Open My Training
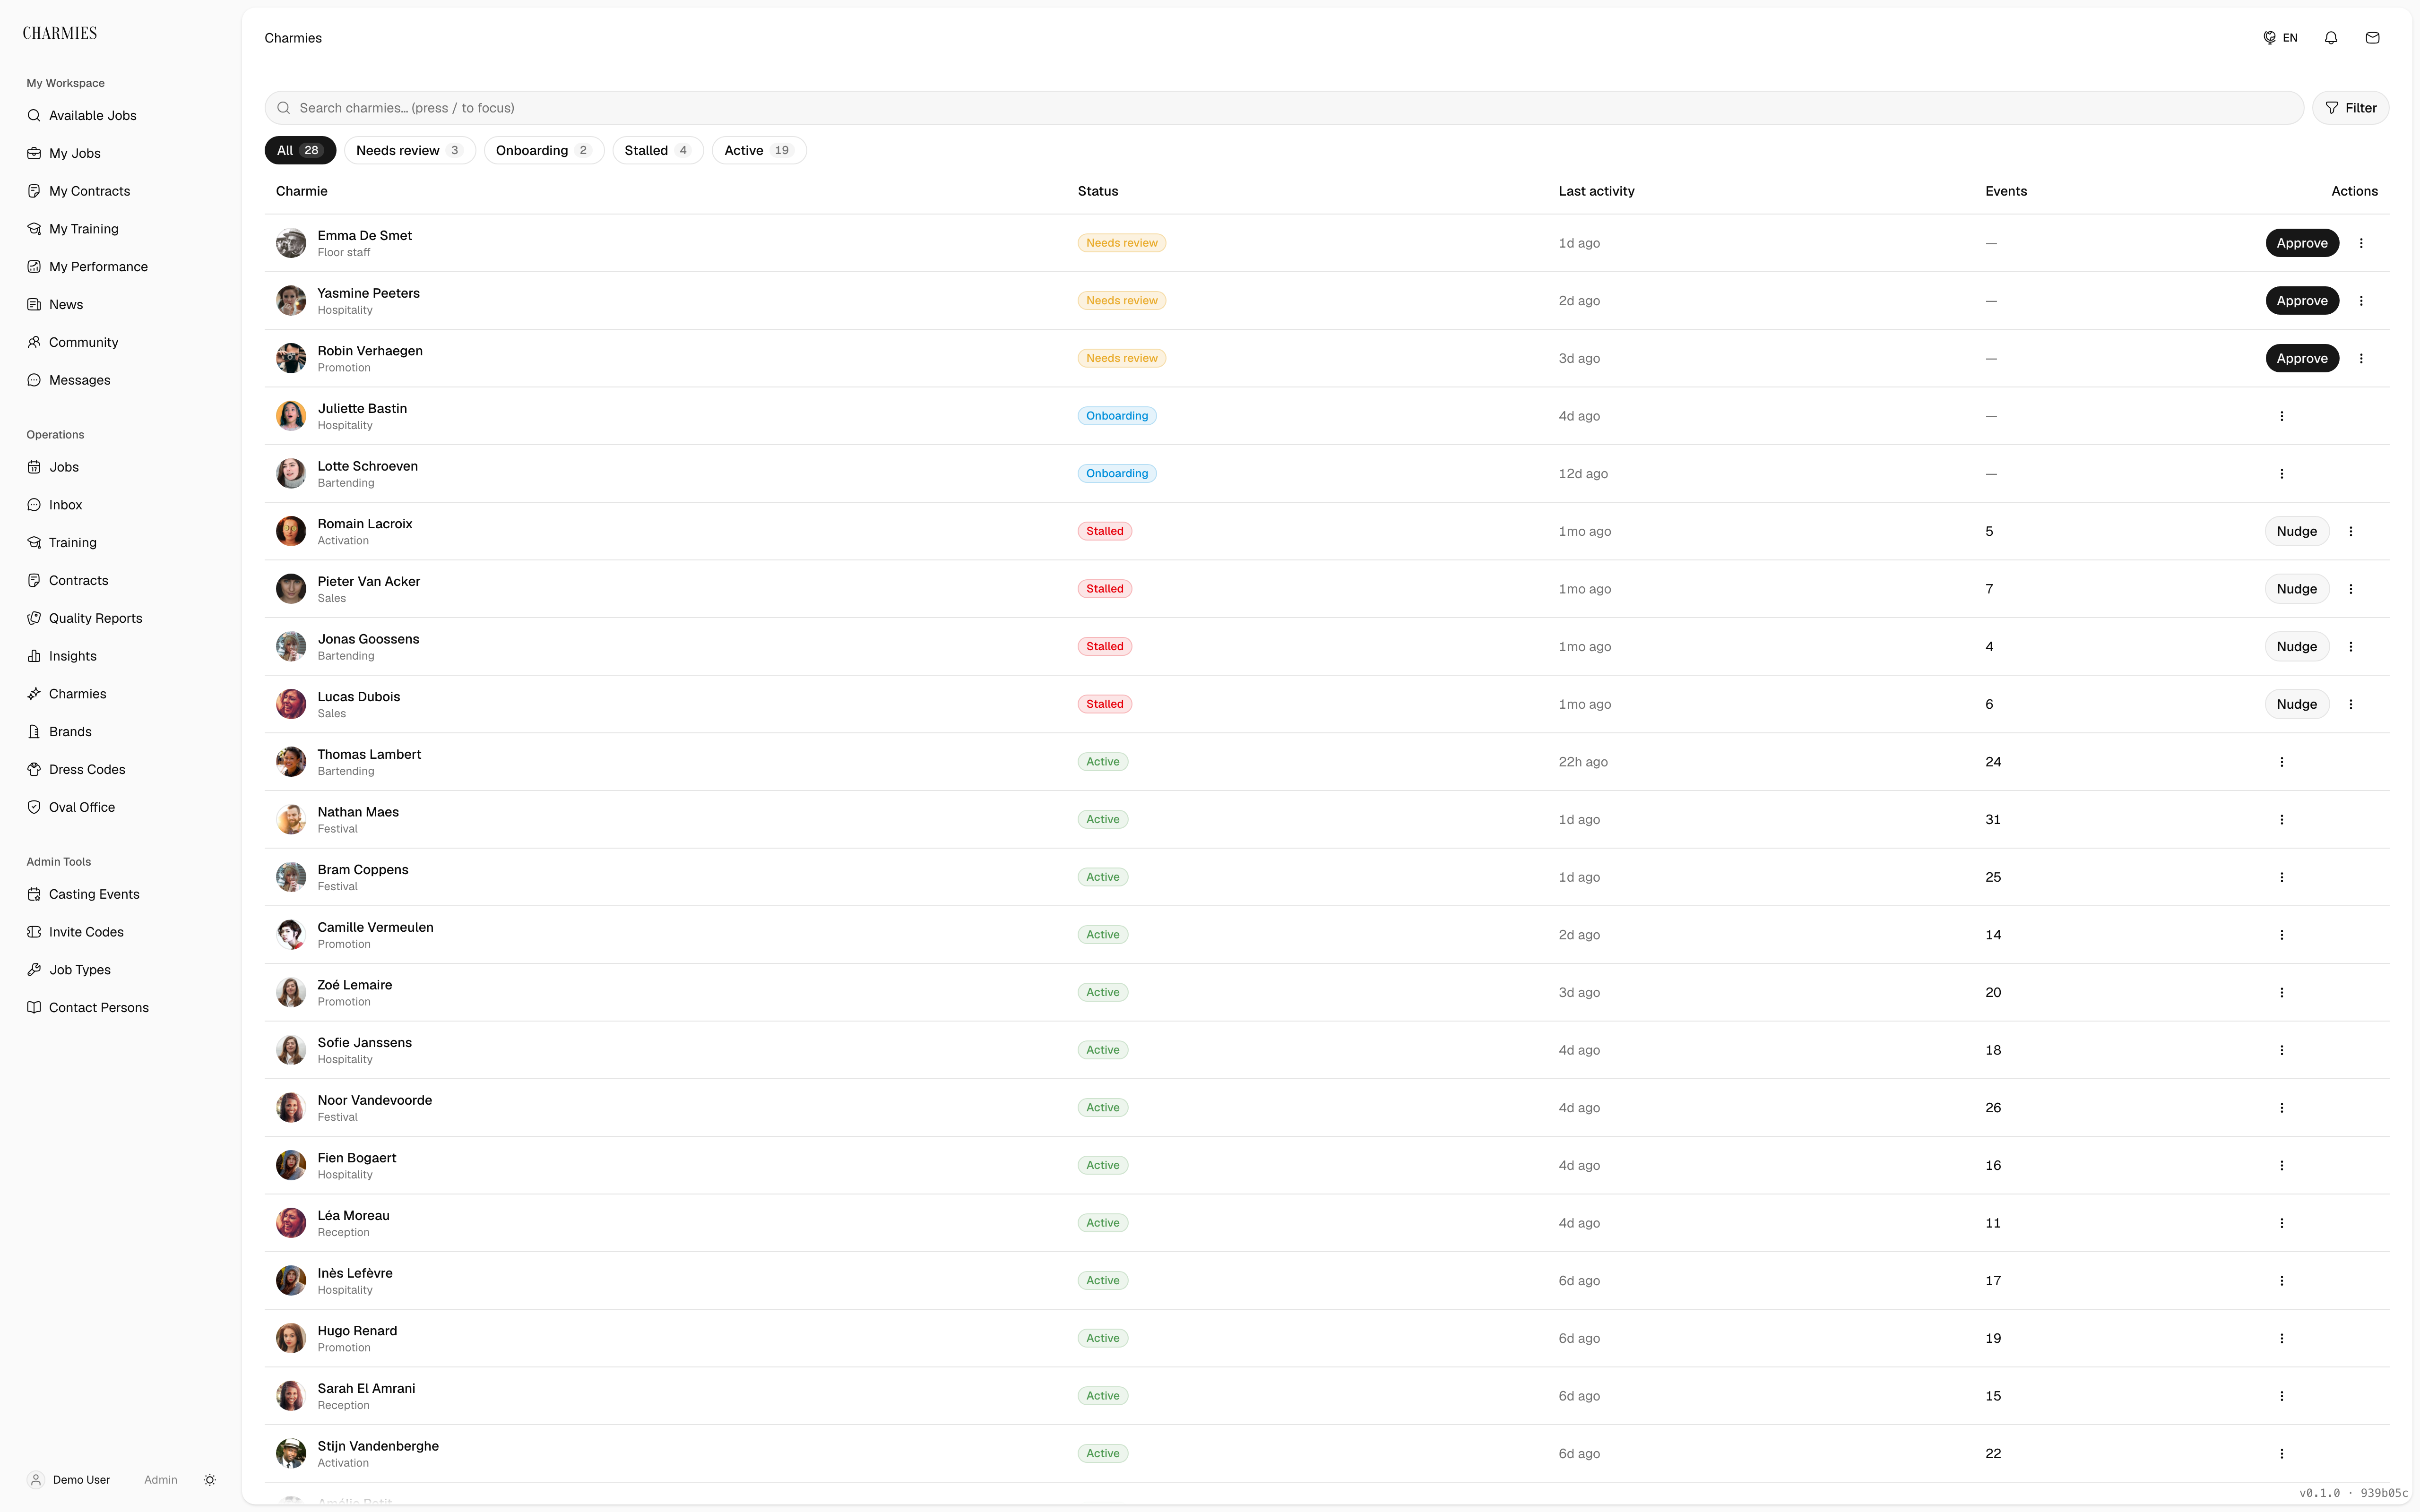This screenshot has width=2420, height=1512. [x=120, y=229]
